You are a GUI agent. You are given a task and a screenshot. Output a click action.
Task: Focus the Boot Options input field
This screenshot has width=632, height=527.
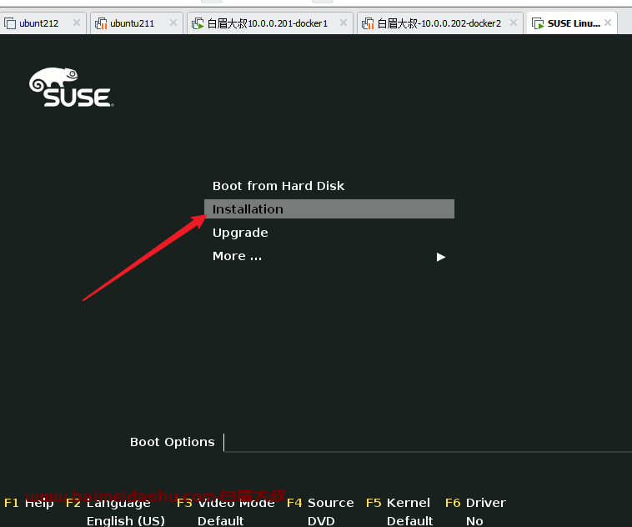click(x=427, y=442)
